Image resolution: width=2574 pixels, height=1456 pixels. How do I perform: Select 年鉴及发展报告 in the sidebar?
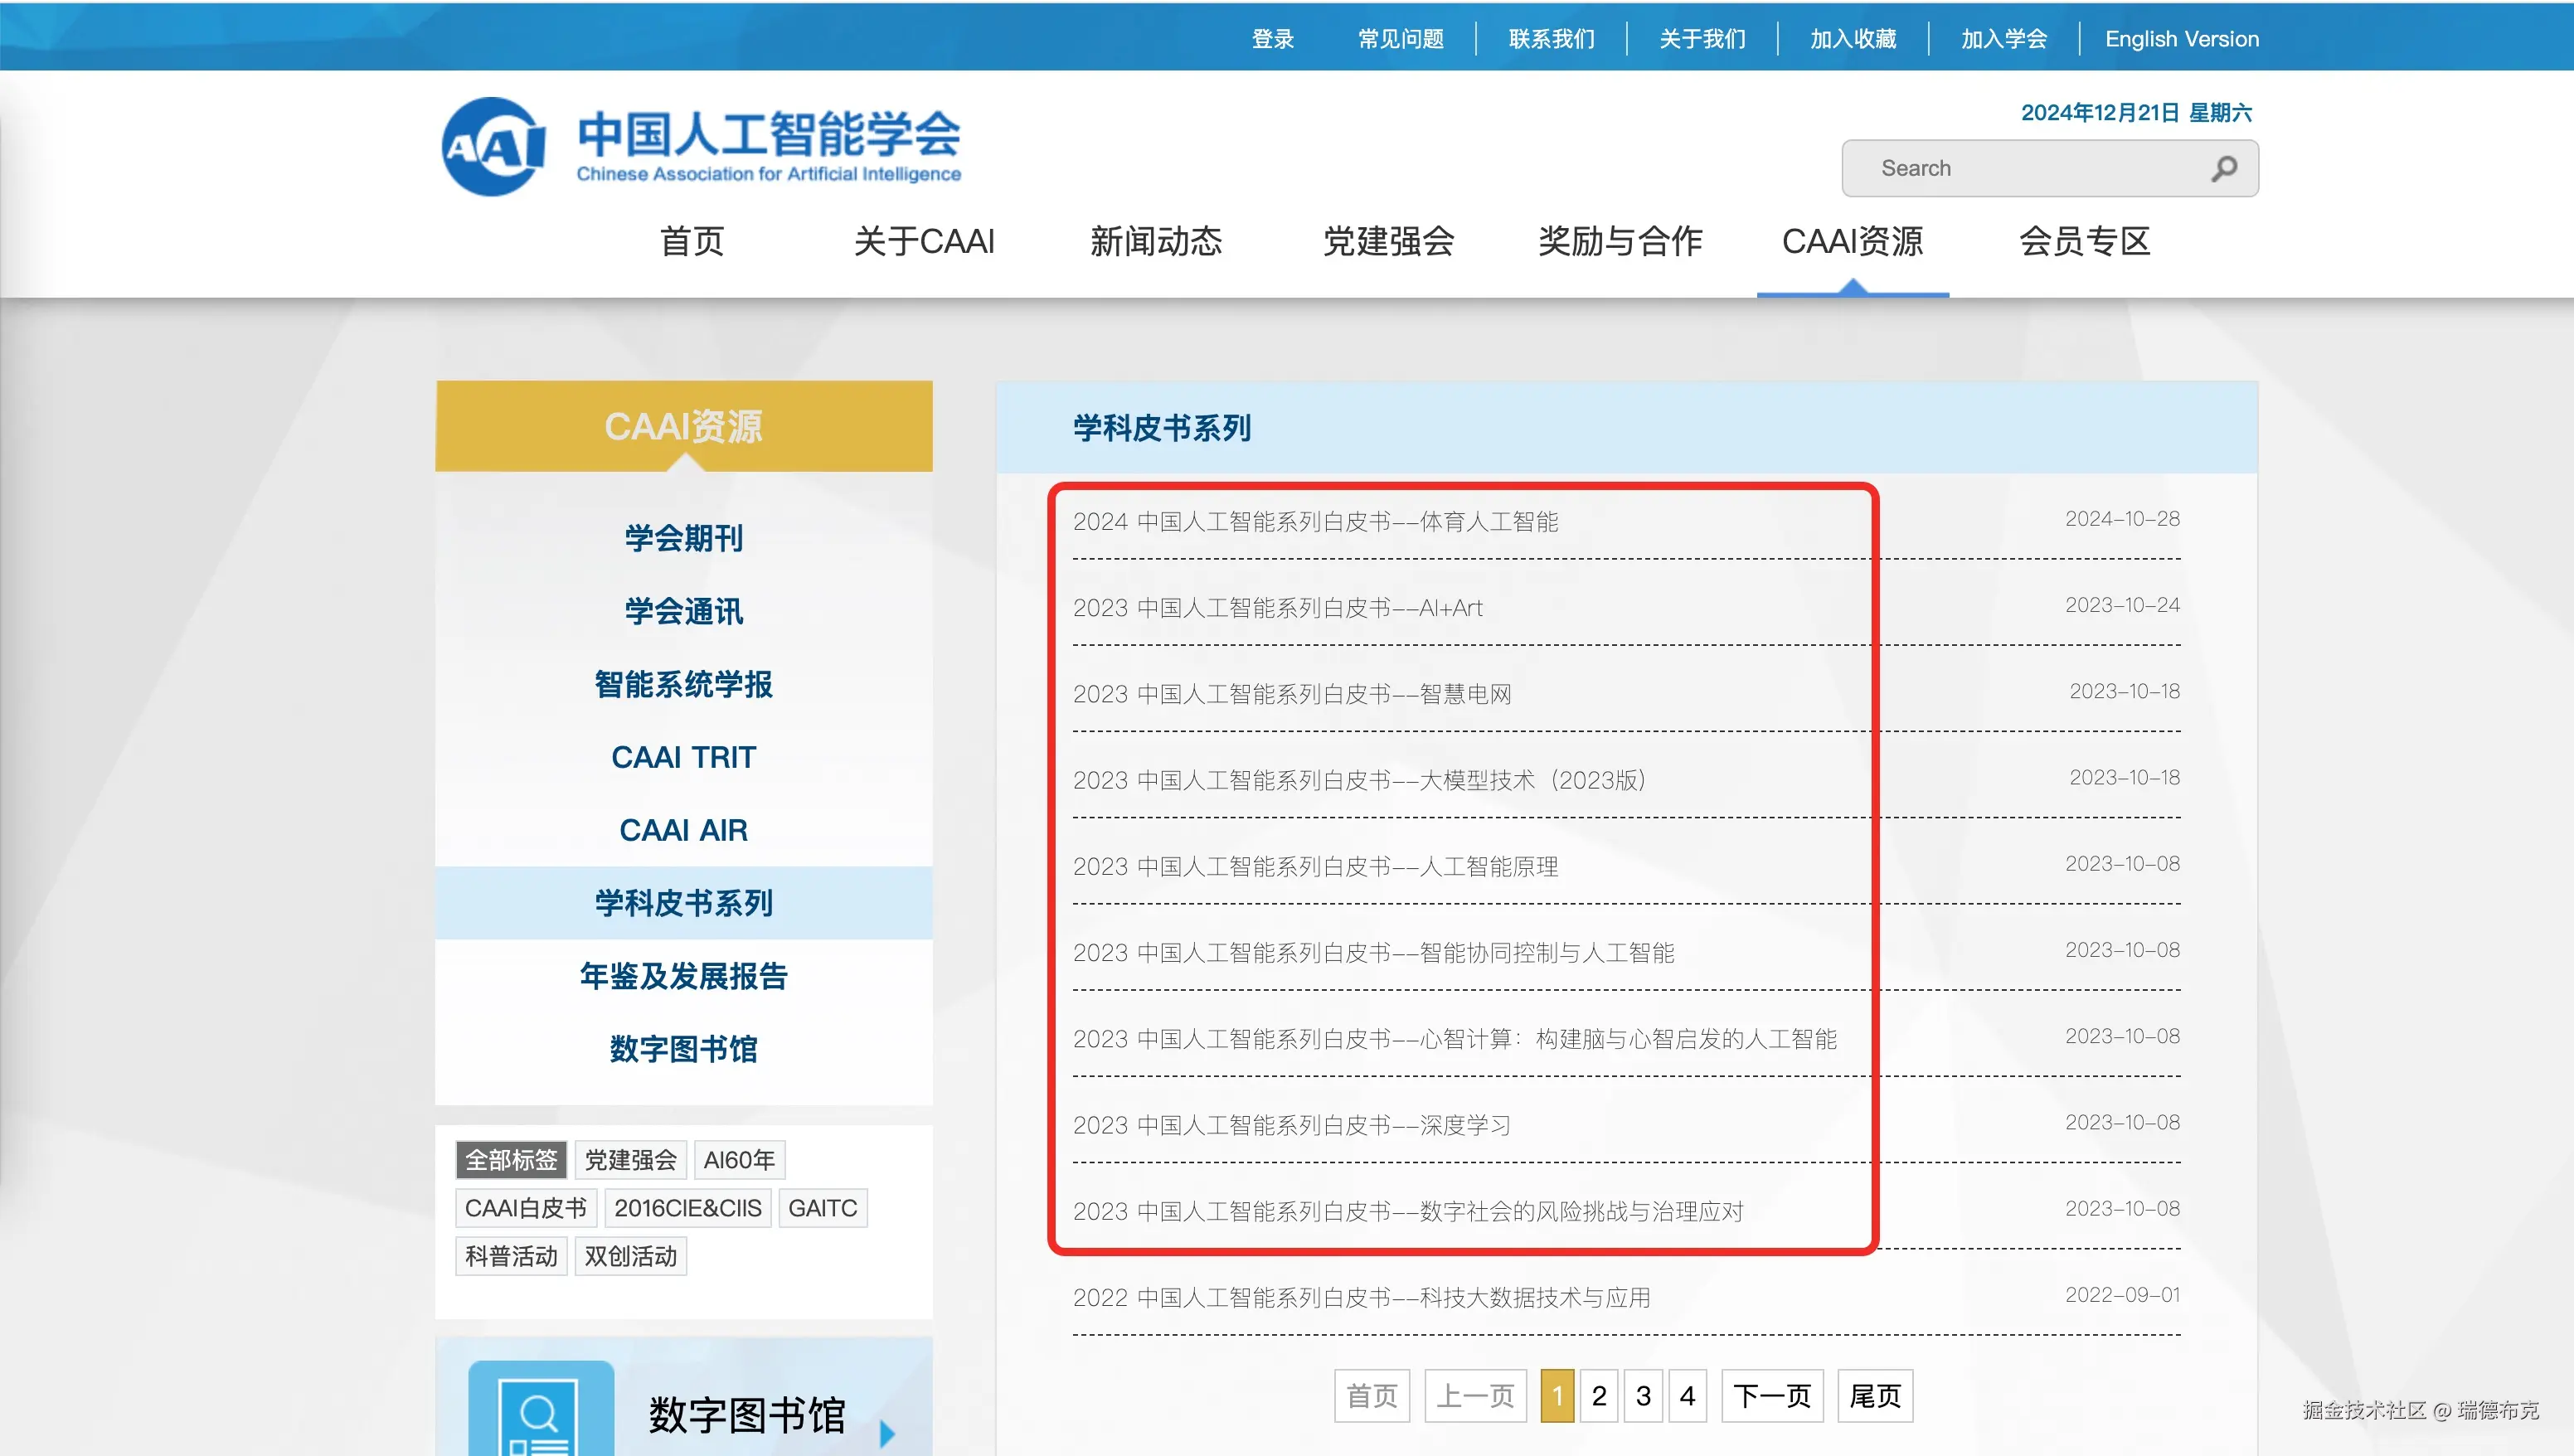[x=683, y=976]
